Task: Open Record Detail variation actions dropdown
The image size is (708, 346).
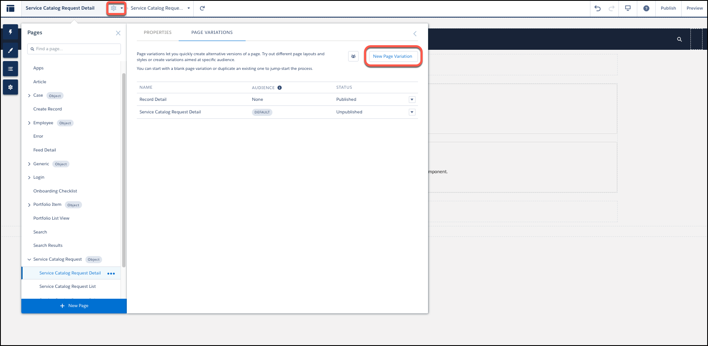Action: pyautogui.click(x=412, y=100)
